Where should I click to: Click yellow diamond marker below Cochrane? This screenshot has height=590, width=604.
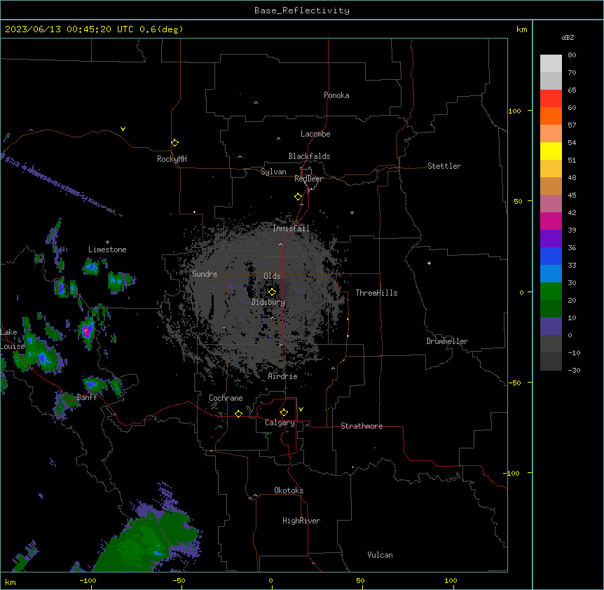click(238, 413)
